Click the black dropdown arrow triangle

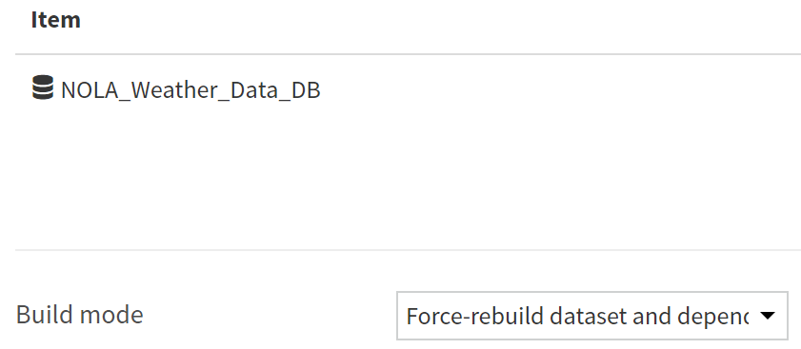point(768,316)
